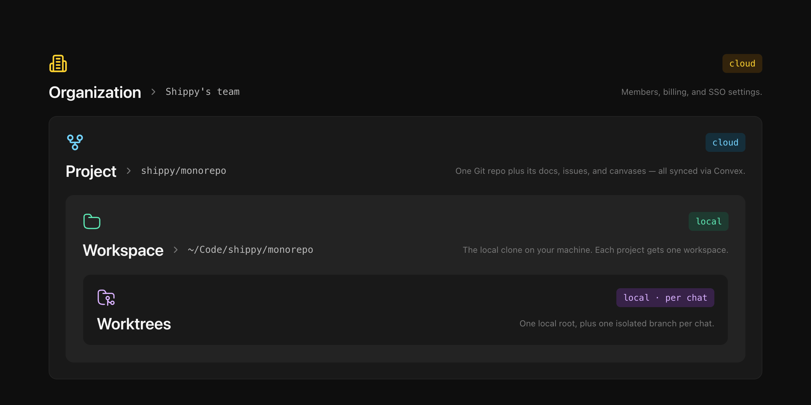Viewport: 811px width, 405px height.
Task: Click the chevron next to Workspace
Action: [x=176, y=250]
